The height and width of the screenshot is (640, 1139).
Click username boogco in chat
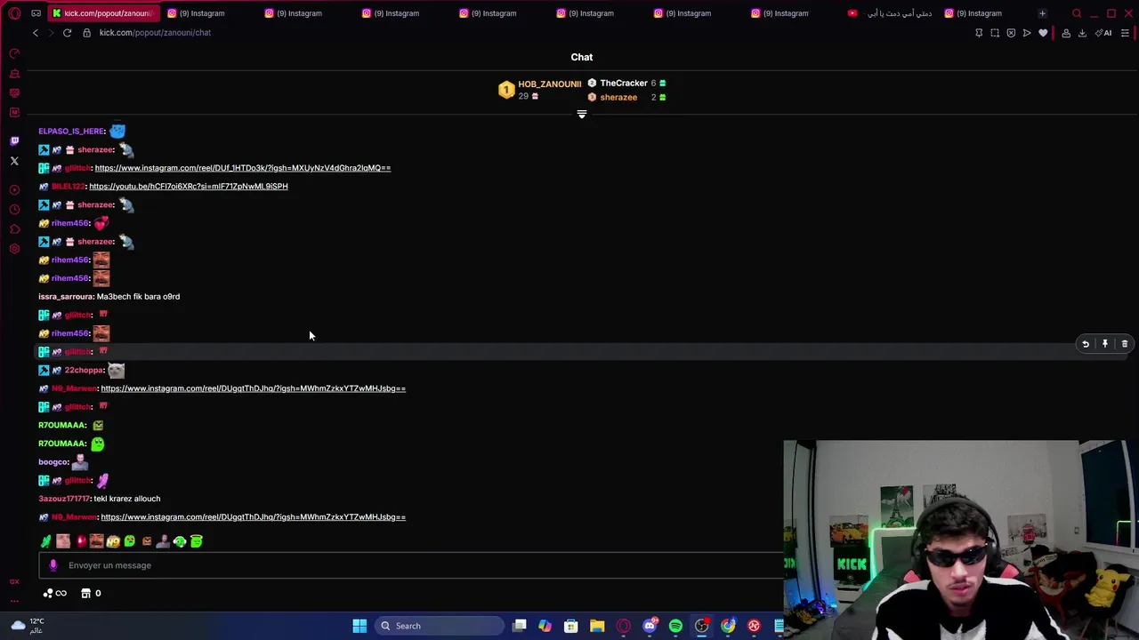coord(53,462)
